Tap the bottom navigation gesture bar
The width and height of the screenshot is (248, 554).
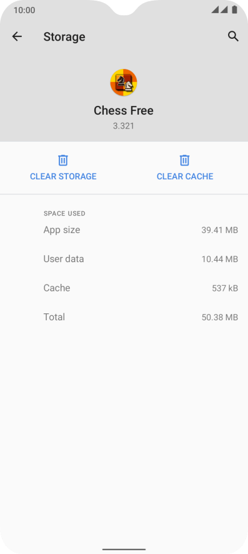(124, 550)
